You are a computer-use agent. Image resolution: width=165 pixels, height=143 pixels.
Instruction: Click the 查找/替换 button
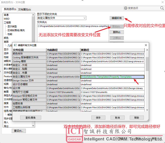[31, 118]
